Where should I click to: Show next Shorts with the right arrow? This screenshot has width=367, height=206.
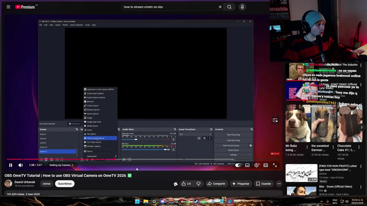(362, 127)
